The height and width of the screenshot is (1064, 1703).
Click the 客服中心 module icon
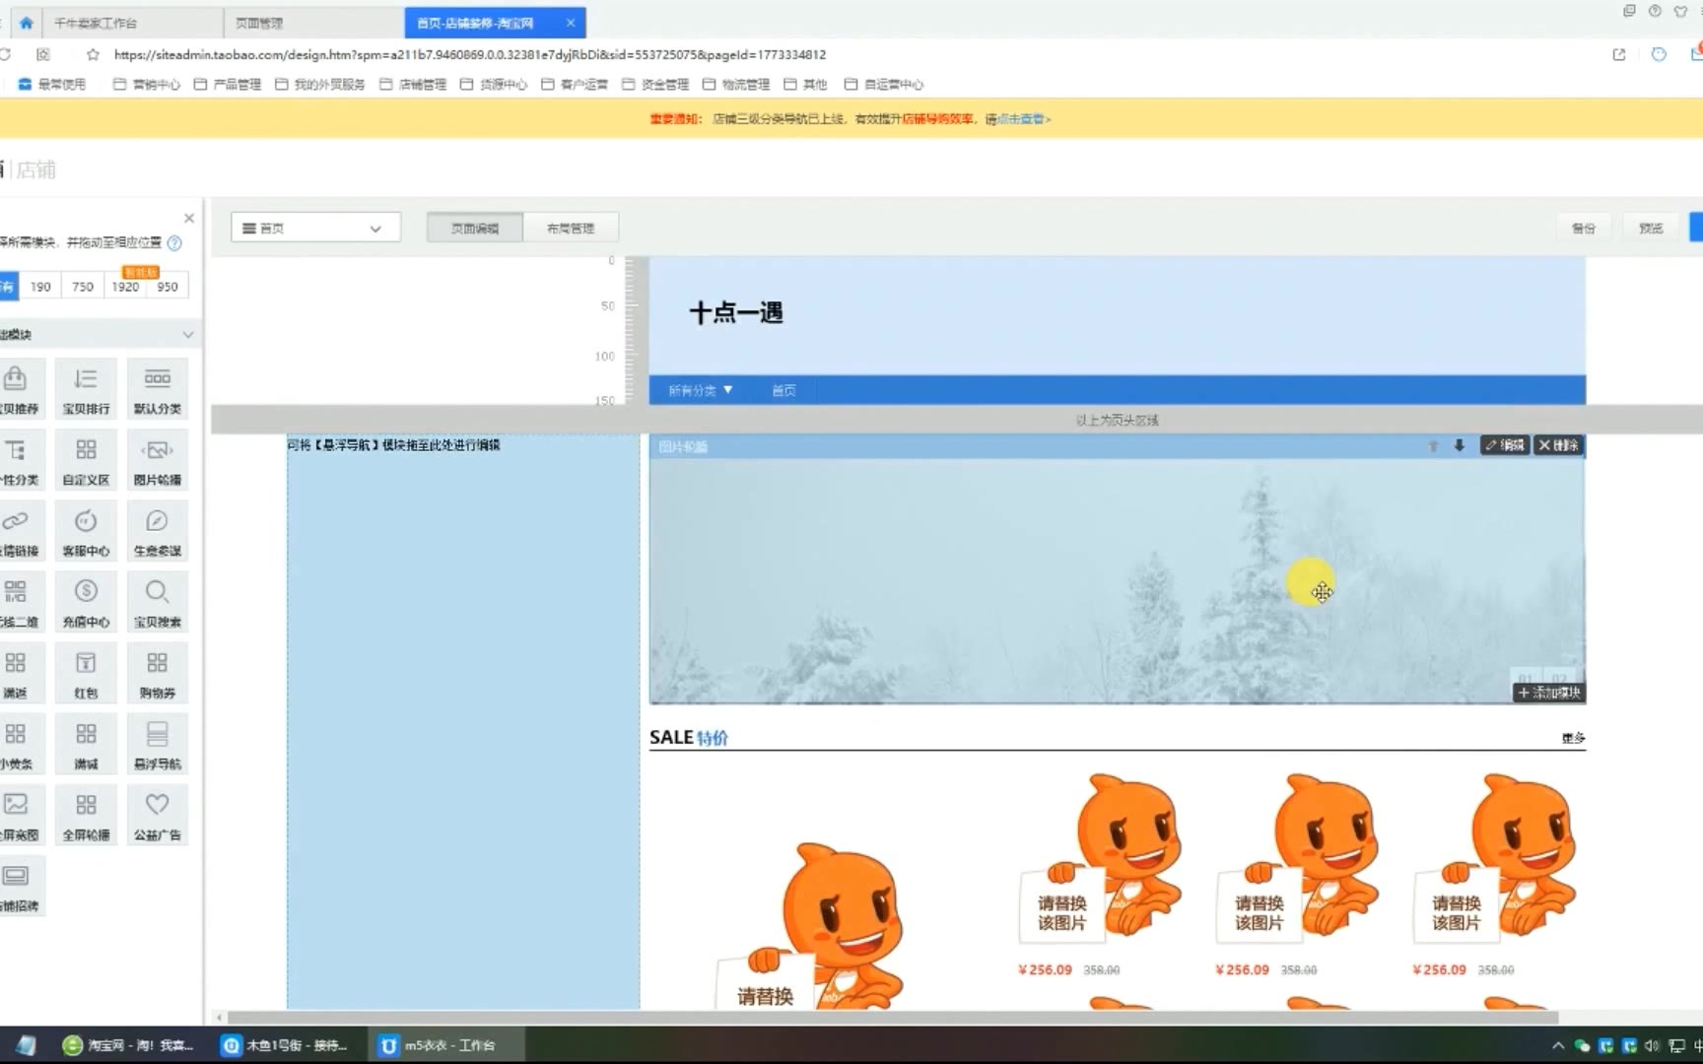pyautogui.click(x=86, y=522)
